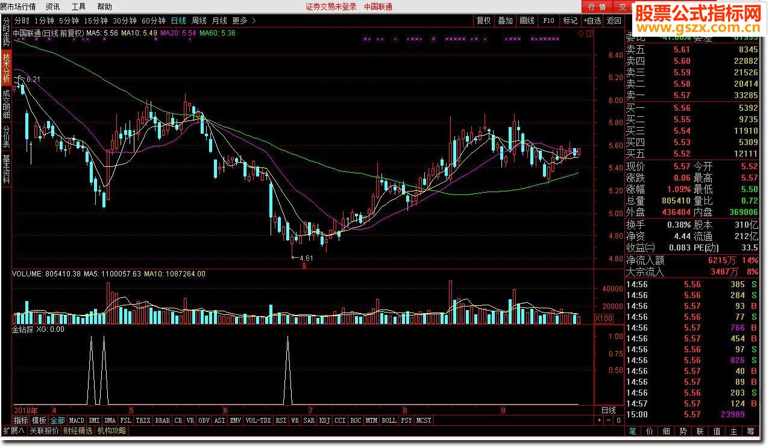Click the 标记 button
The image size is (769, 448).
point(570,20)
